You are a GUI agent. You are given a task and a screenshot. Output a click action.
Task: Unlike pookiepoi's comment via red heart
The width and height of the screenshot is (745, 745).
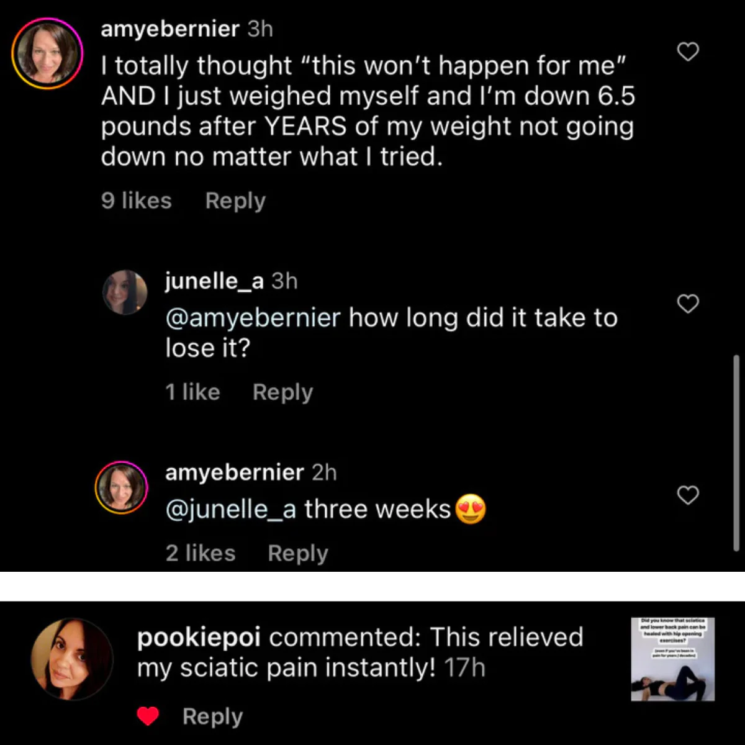point(148,716)
